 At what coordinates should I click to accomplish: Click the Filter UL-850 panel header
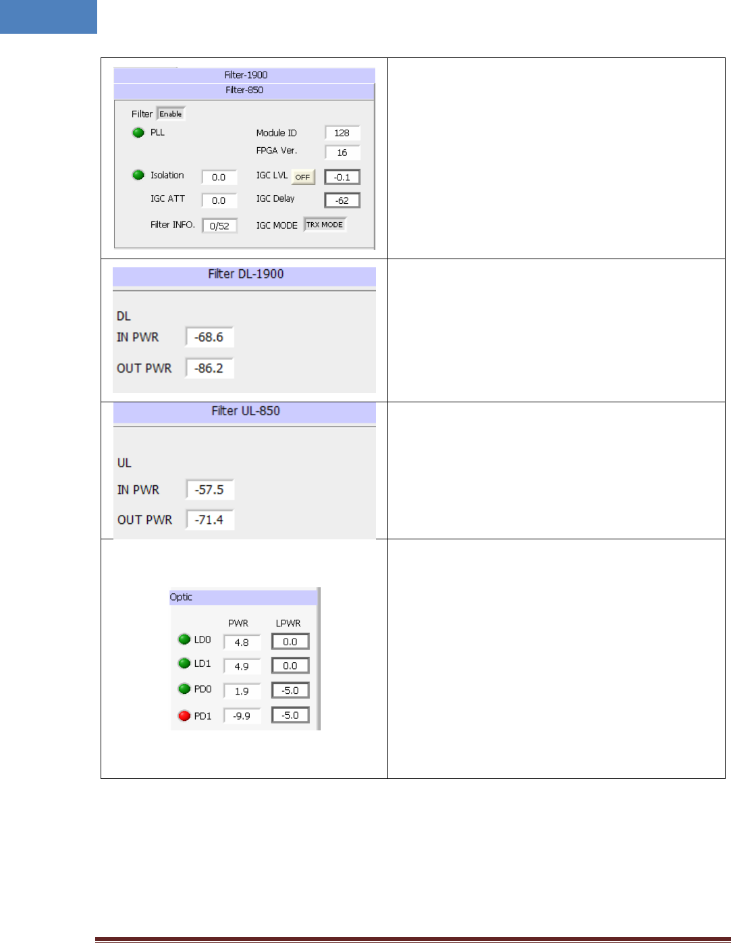[244, 412]
